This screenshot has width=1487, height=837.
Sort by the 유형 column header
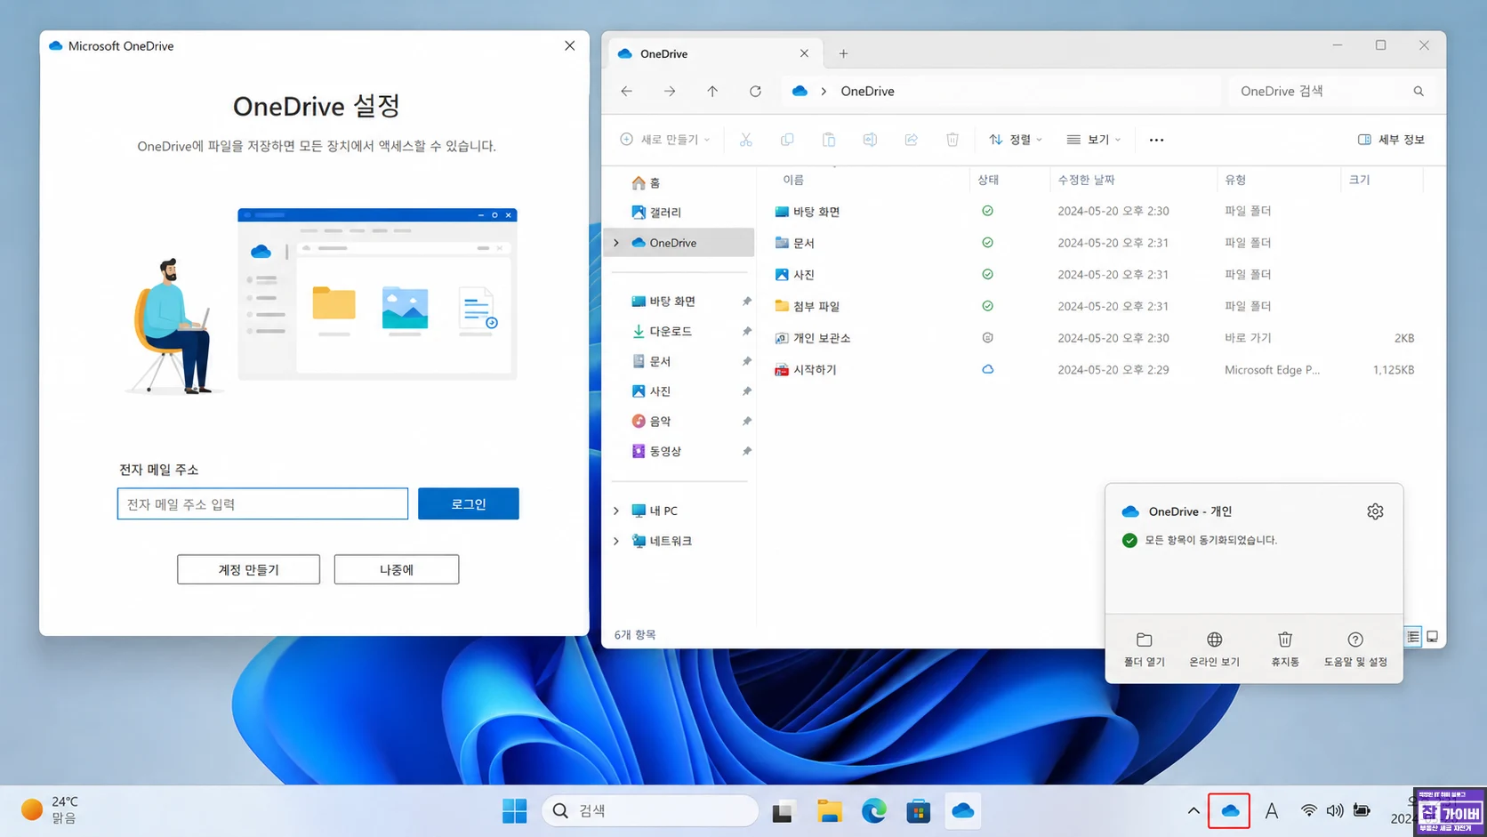click(x=1235, y=180)
